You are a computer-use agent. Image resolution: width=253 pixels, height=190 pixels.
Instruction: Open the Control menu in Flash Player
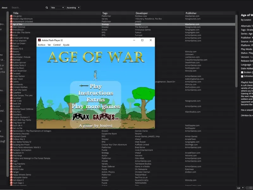[57, 45]
